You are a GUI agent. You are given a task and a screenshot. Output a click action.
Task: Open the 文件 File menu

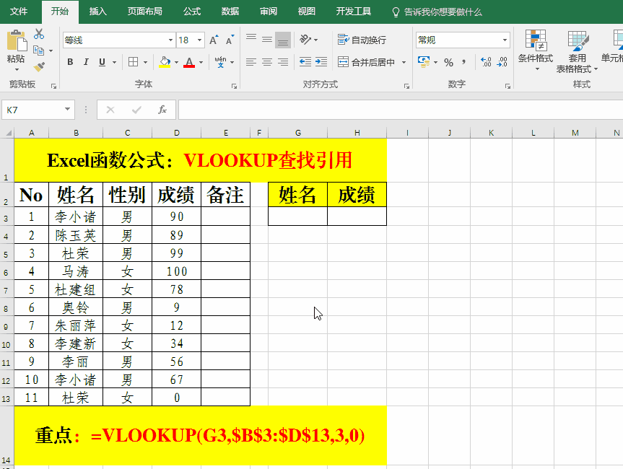[x=19, y=12]
